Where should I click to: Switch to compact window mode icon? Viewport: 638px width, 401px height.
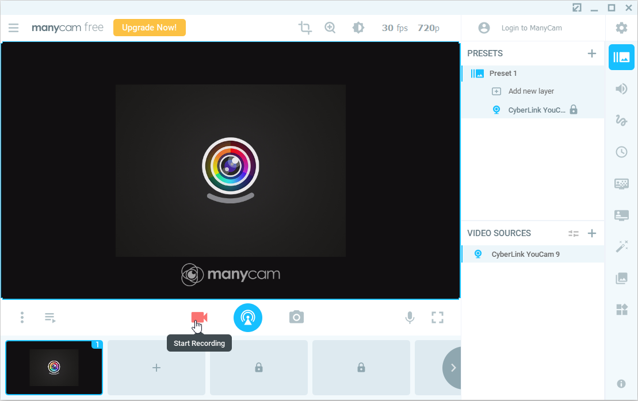(x=577, y=7)
